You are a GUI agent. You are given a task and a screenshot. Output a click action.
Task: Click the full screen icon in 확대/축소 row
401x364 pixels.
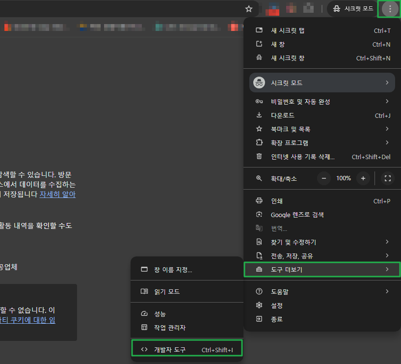point(387,178)
